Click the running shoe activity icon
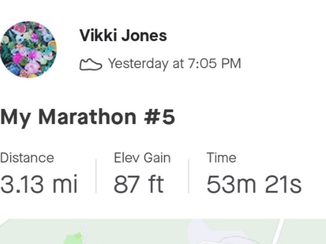This screenshot has width=326, height=244. tap(91, 64)
